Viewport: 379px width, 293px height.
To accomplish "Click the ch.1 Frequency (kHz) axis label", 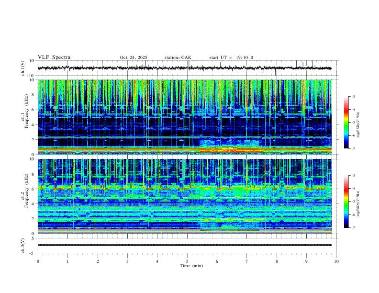I will pos(25,111).
